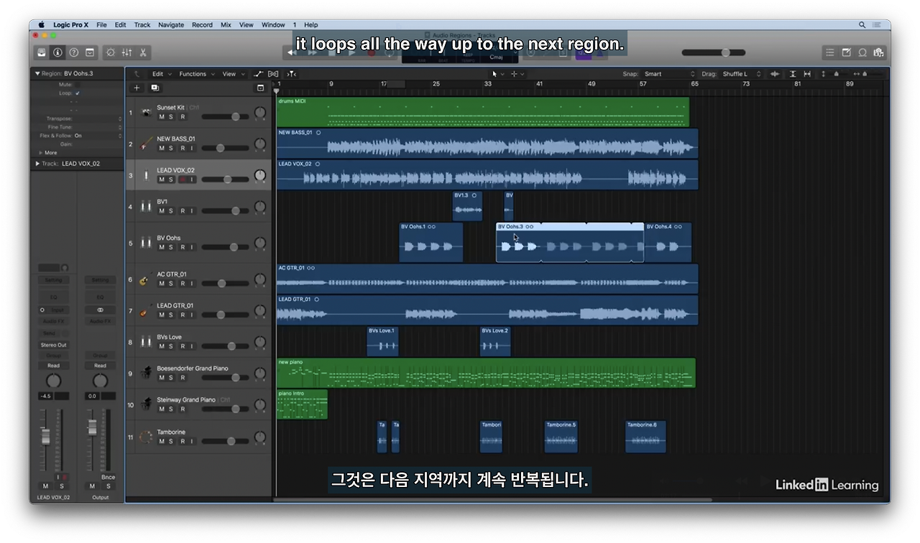
Task: Open the Window menu
Action: 273,24
